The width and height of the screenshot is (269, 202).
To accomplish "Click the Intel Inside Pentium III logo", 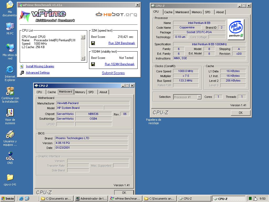I will tap(236, 29).
